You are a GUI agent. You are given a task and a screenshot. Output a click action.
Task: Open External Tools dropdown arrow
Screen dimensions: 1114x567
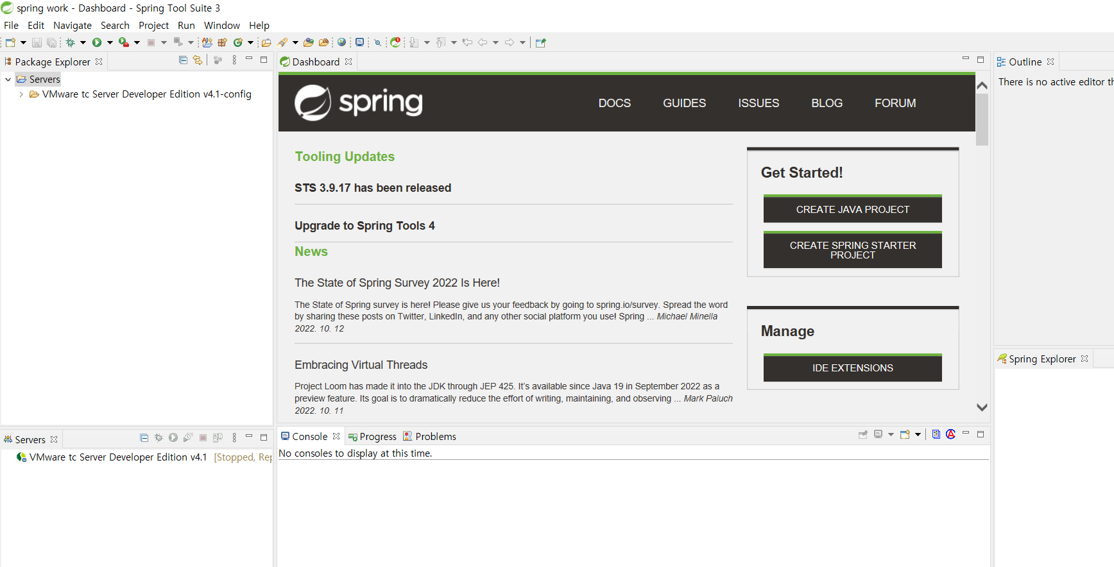pos(137,42)
